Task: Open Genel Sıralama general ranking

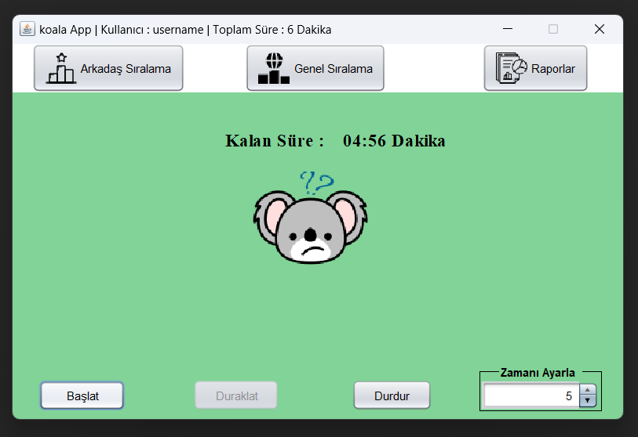Action: point(315,68)
